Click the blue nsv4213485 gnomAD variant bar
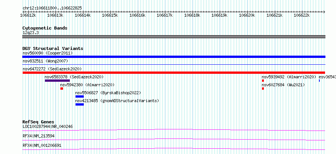Screen dimensions: 336x154 coord(80,104)
